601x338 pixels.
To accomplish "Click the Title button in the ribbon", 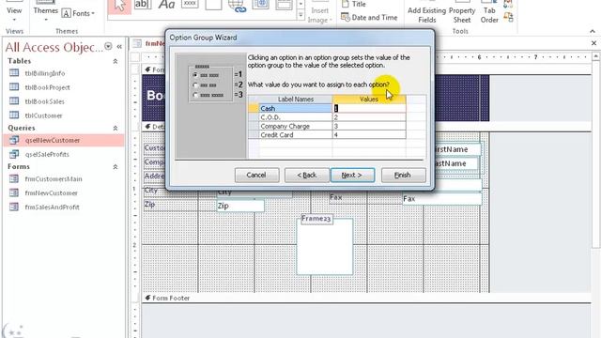I will point(354,4).
